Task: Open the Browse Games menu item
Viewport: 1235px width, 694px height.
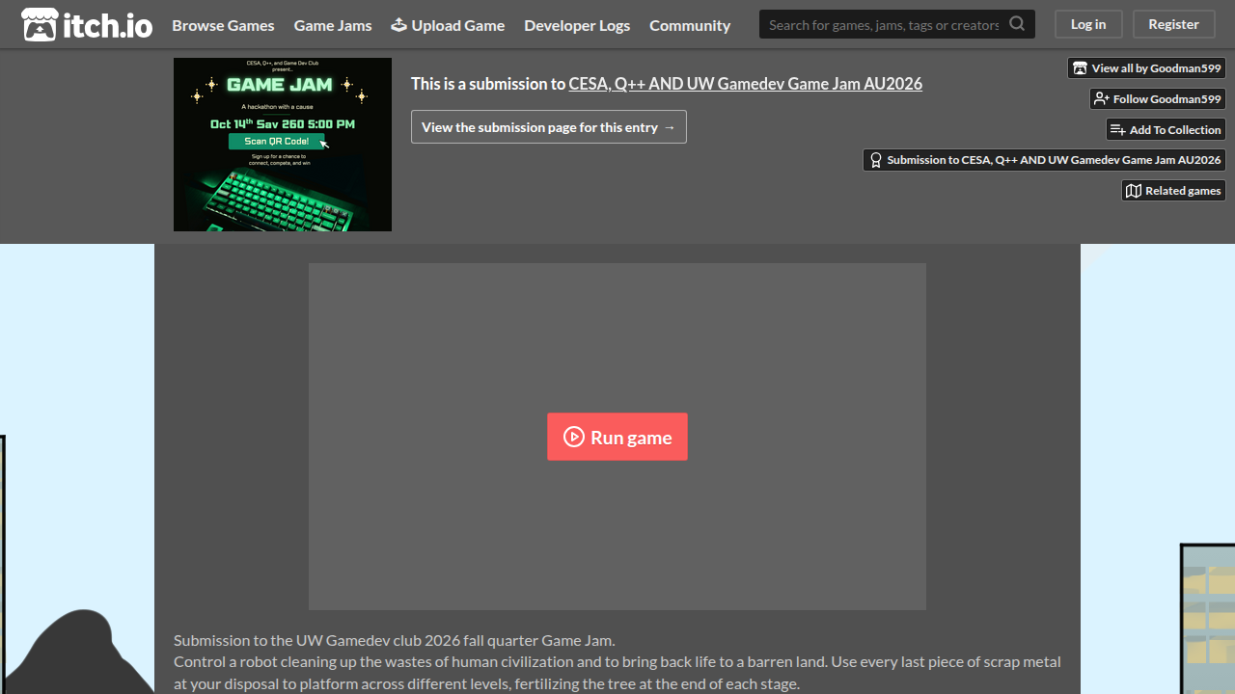Action: [x=223, y=25]
